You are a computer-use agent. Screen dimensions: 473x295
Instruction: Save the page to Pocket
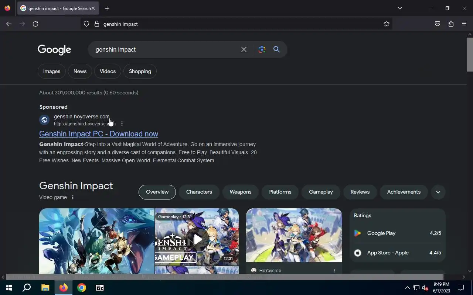(438, 24)
